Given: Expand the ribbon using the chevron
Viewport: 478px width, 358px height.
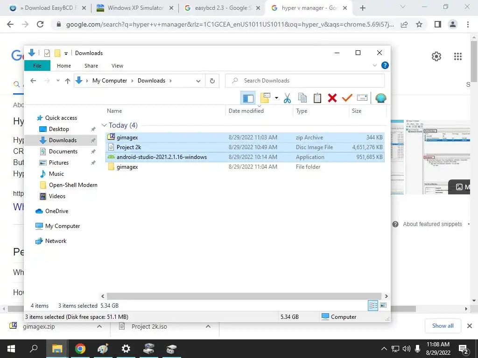Looking at the screenshot, I should coord(375,65).
